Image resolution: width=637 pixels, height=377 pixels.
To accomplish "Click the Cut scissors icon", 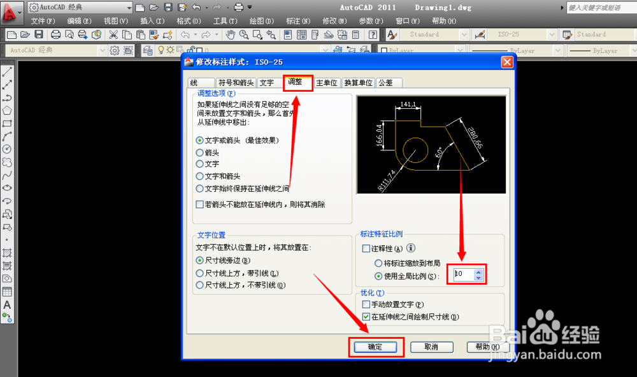I will point(113,35).
